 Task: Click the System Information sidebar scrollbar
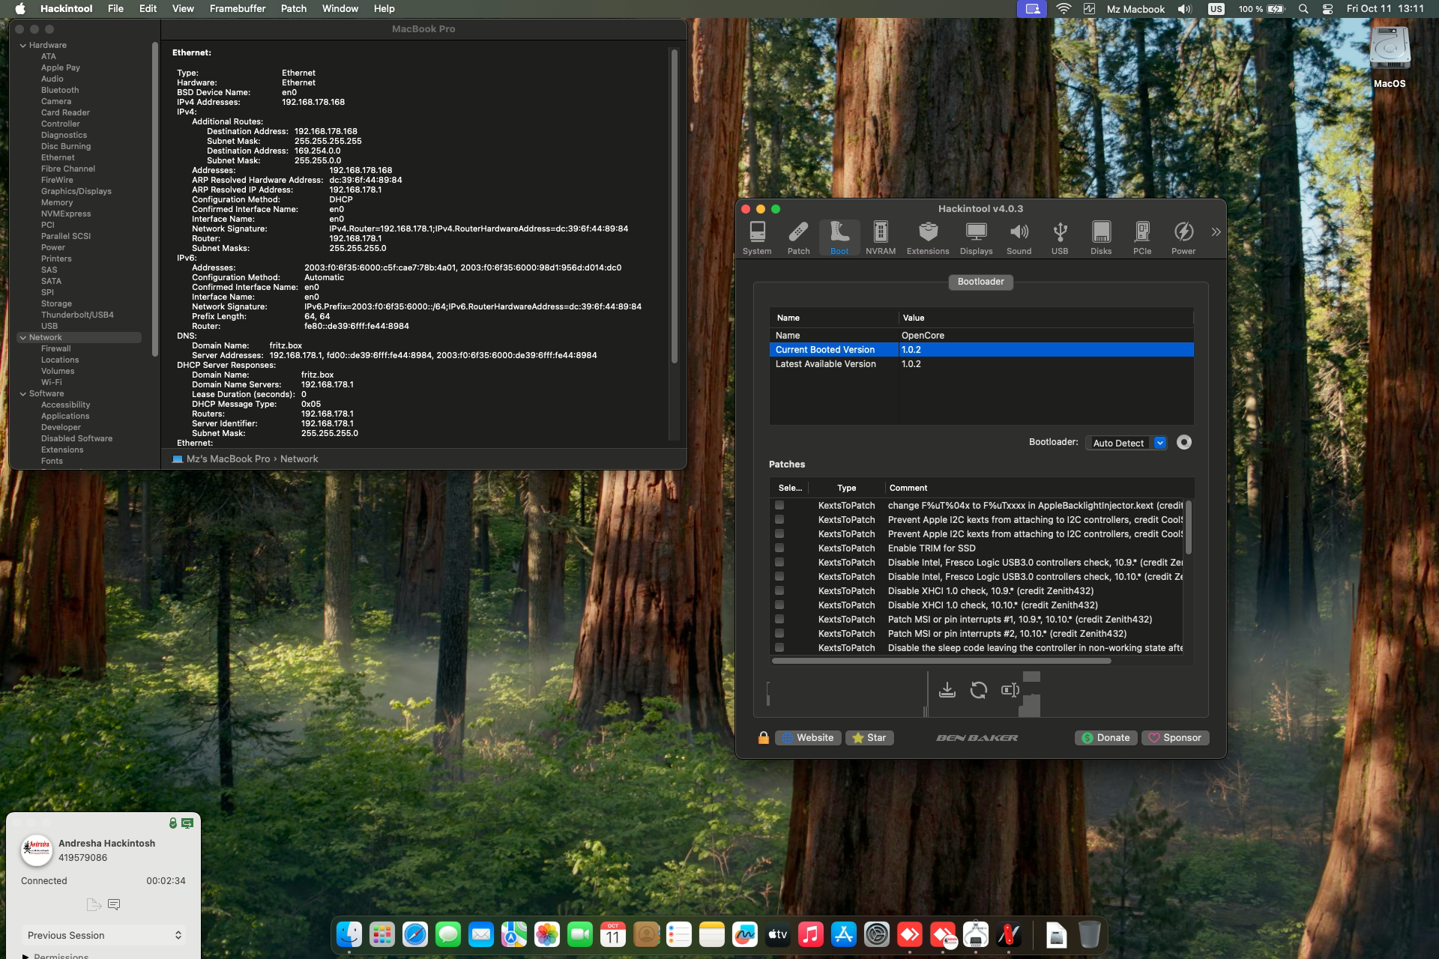coord(155,199)
